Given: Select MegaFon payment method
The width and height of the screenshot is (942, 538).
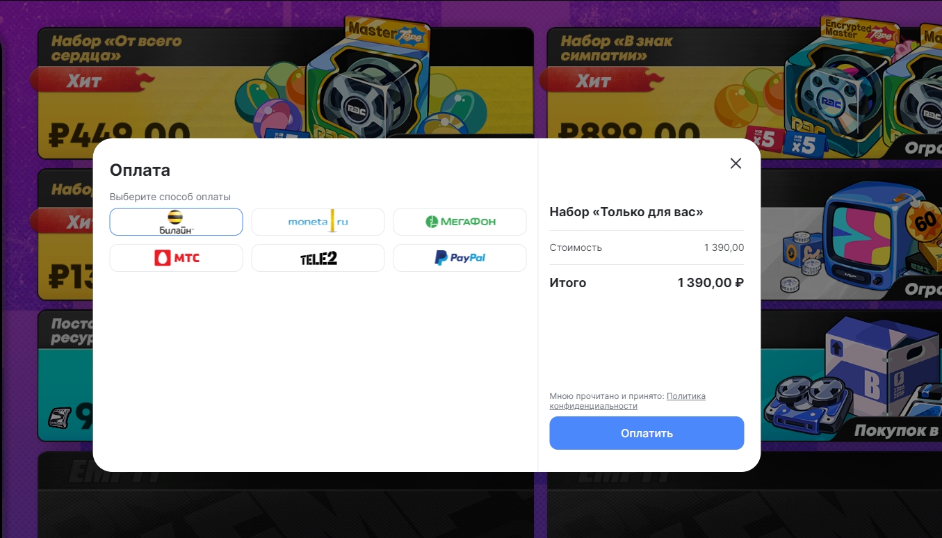Looking at the screenshot, I should 460,222.
